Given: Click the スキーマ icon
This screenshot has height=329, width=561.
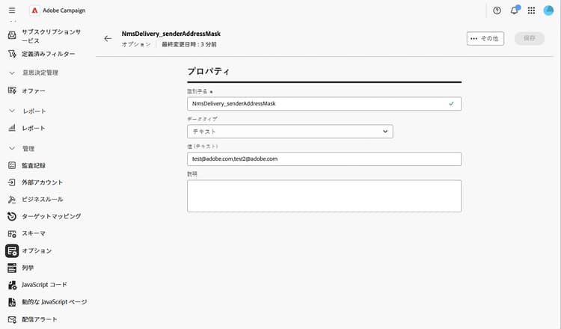Looking at the screenshot, I should [x=12, y=233].
